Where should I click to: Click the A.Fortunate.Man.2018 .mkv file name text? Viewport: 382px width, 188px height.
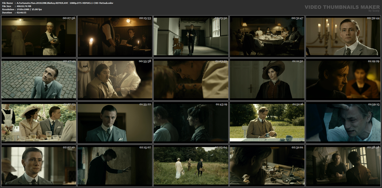[65, 3]
